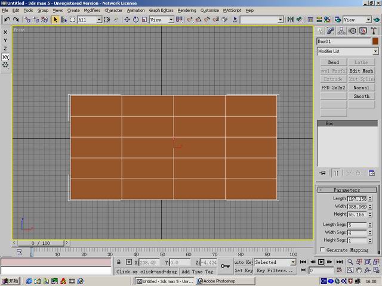
Task: Click the Set Keys key icon button
Action: tap(225, 266)
